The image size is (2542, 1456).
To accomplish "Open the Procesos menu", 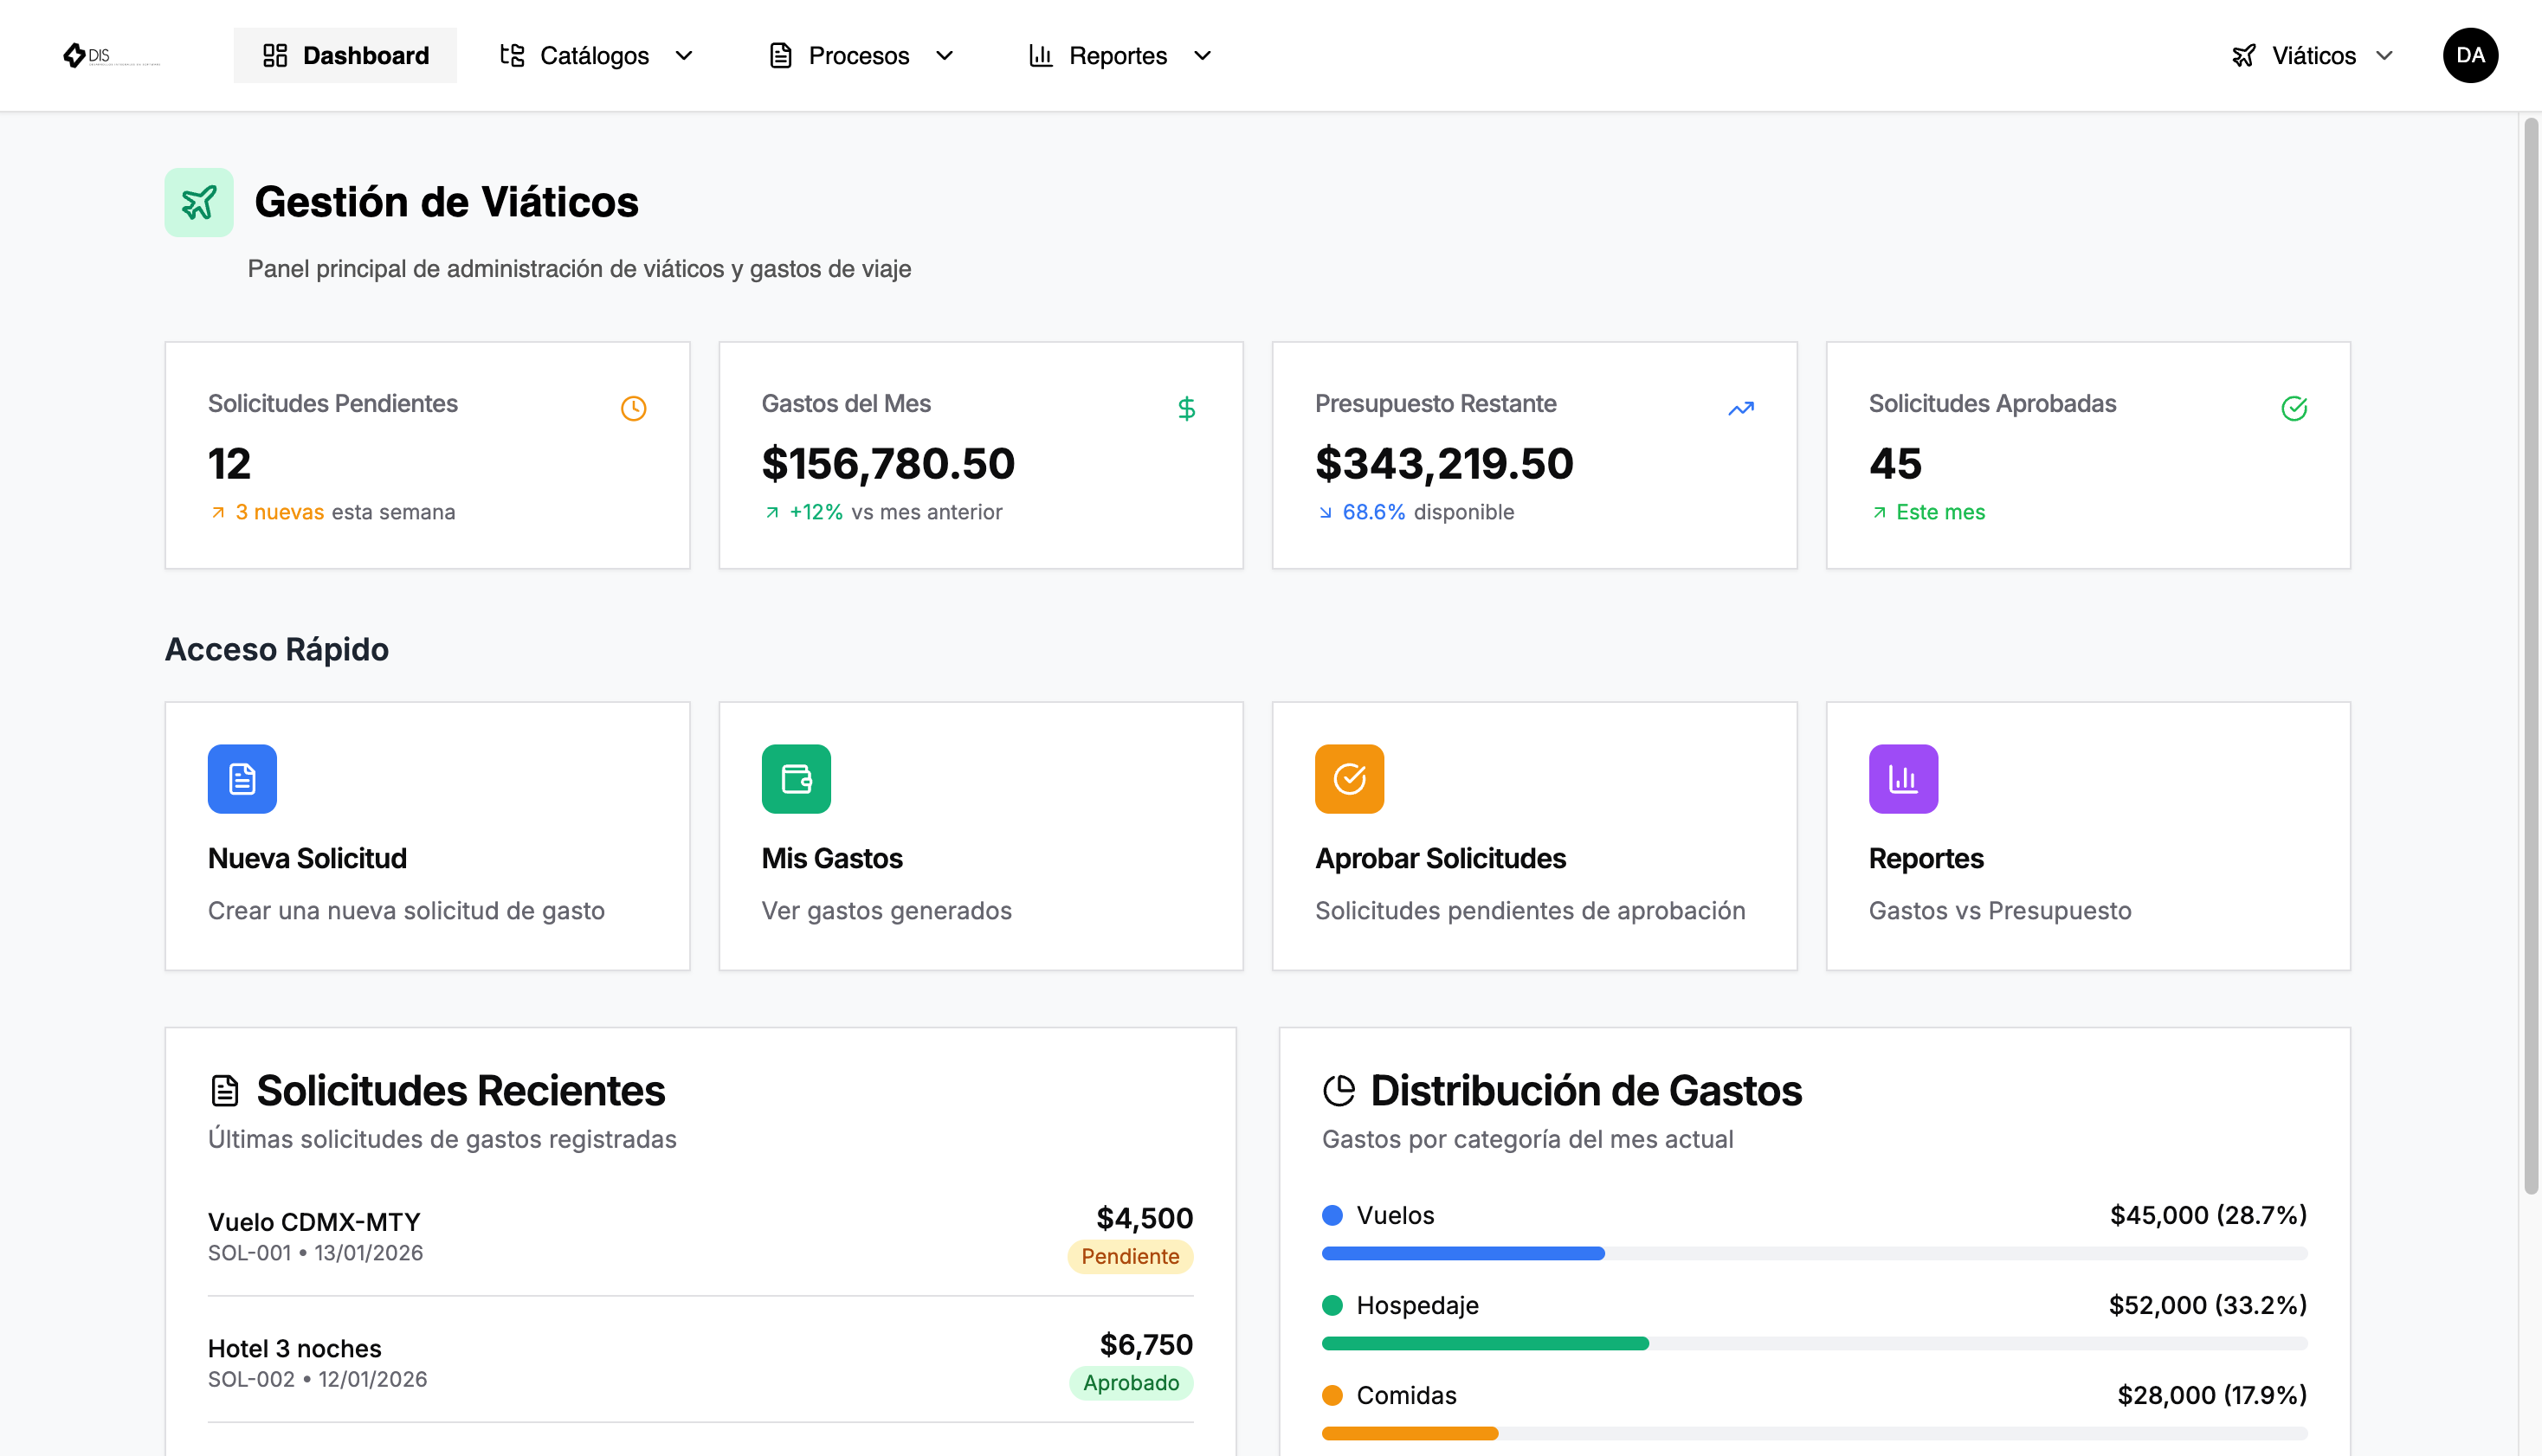I will pos(860,55).
